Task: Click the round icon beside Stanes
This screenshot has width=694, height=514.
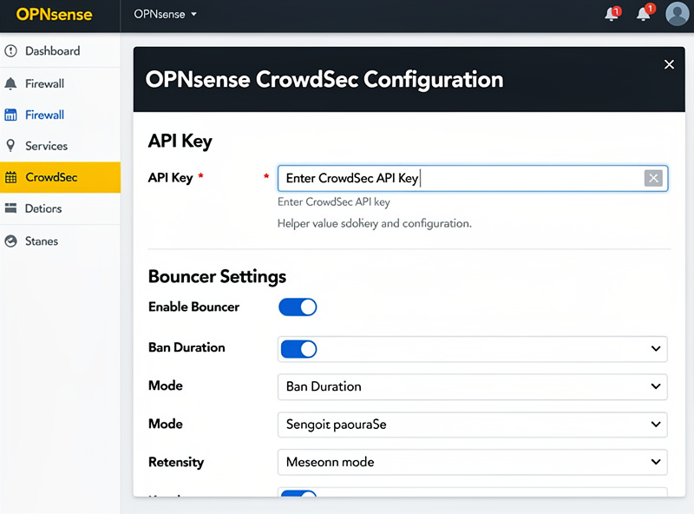Action: click(10, 241)
